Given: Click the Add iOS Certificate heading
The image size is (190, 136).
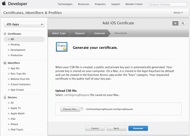Looking at the screenshot, I should [118, 23].
